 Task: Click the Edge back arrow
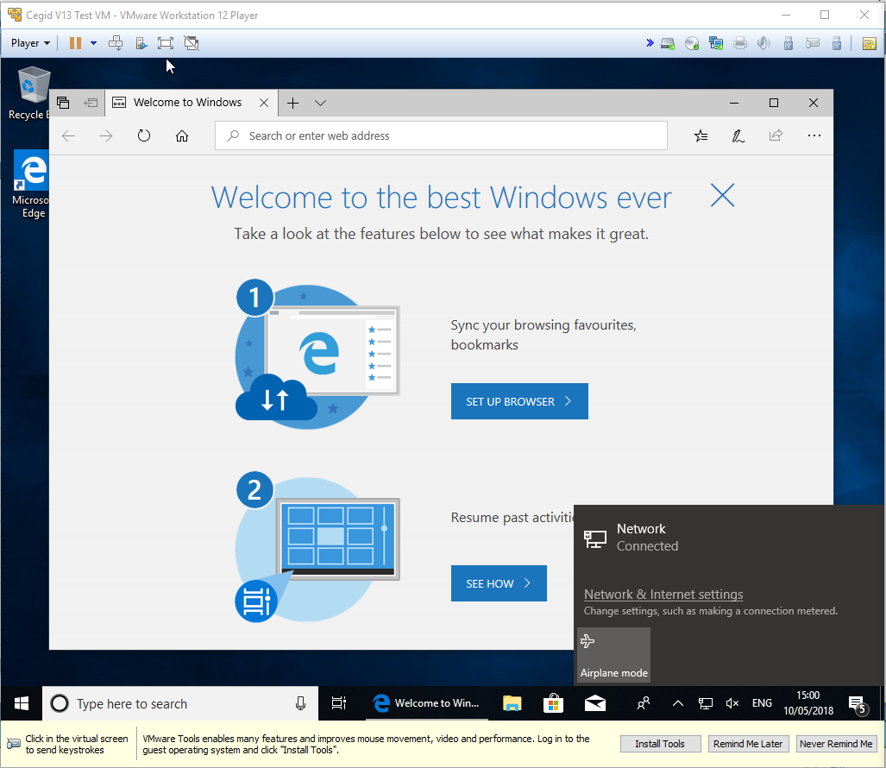pyautogui.click(x=68, y=135)
